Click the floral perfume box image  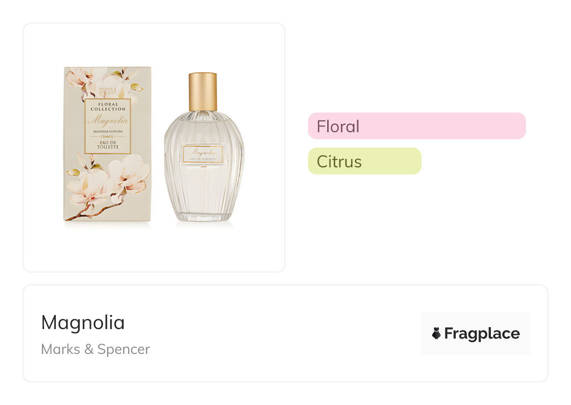(x=107, y=143)
